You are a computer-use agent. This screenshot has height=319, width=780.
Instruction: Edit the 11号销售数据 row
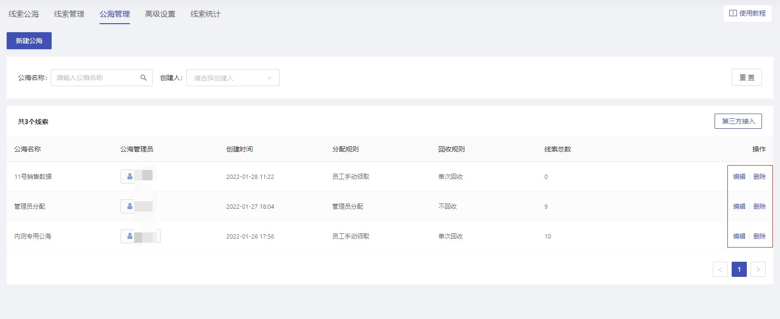(739, 177)
